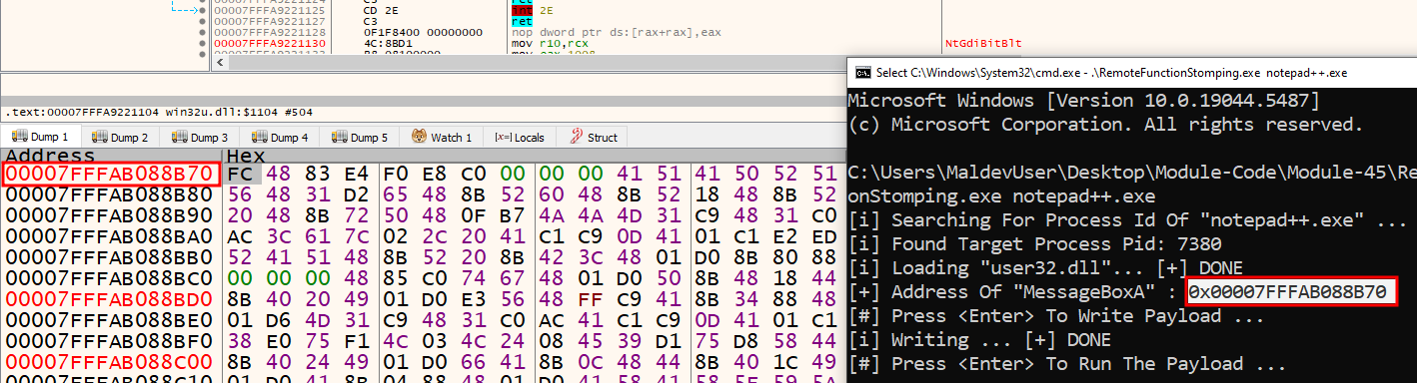Select disassembly address 00007FFFA9221130
The height and width of the screenshot is (383, 1417).
coord(256,44)
